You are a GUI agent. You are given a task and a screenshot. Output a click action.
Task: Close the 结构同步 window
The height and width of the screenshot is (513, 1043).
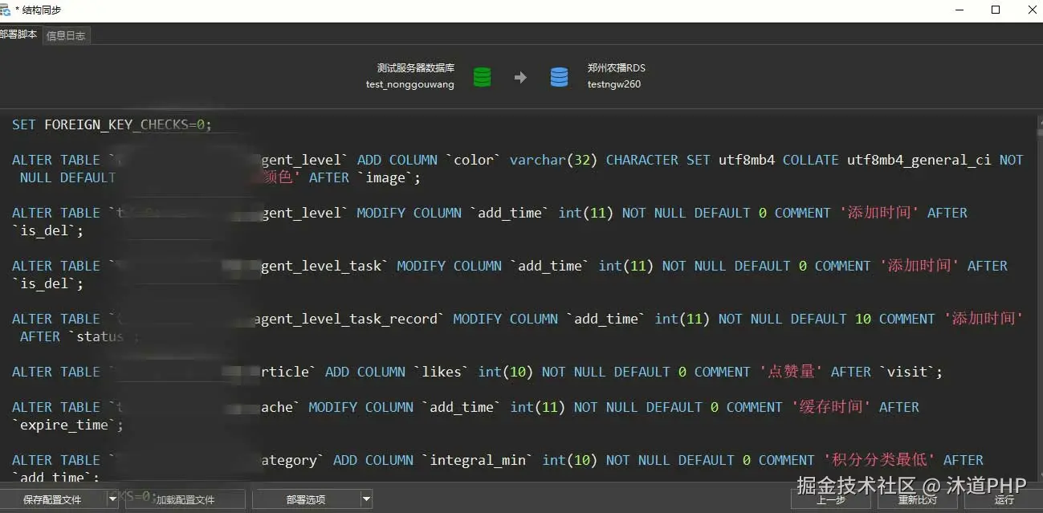tap(1032, 10)
